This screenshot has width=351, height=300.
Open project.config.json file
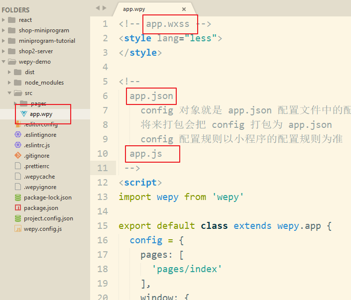(48, 218)
